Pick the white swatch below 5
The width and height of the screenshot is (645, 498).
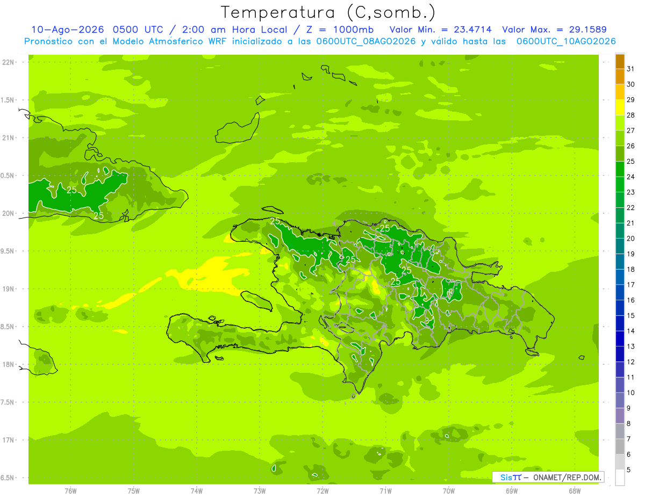click(620, 478)
